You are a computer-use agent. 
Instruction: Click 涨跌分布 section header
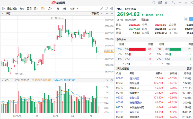[121, 40]
